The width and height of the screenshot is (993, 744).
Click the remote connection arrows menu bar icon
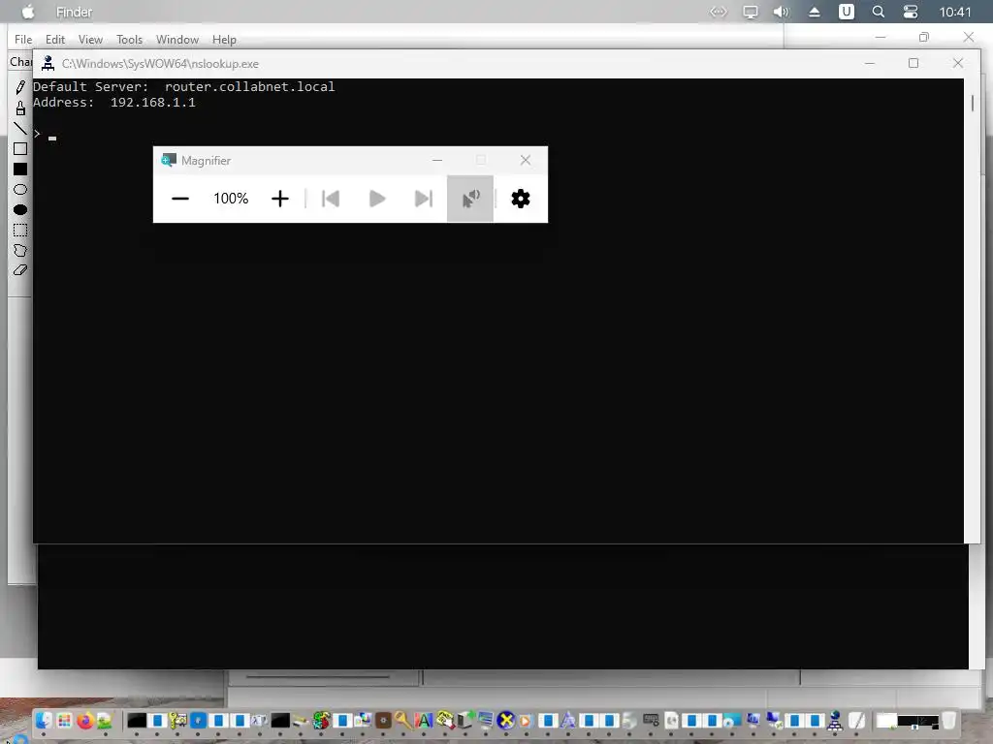pos(719,12)
